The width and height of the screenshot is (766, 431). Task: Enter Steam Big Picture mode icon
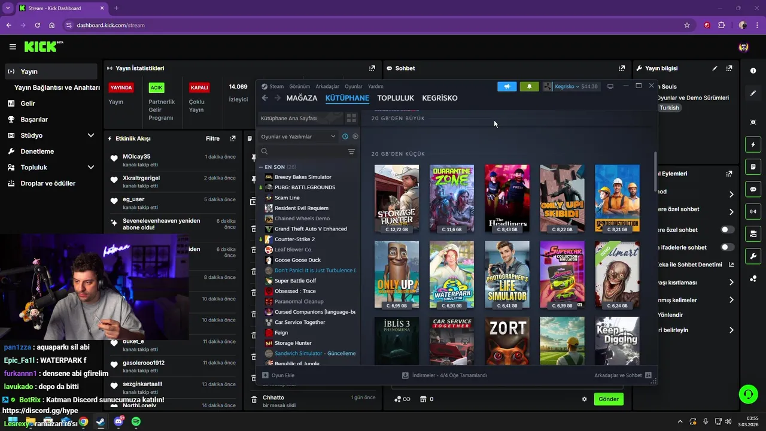click(610, 86)
